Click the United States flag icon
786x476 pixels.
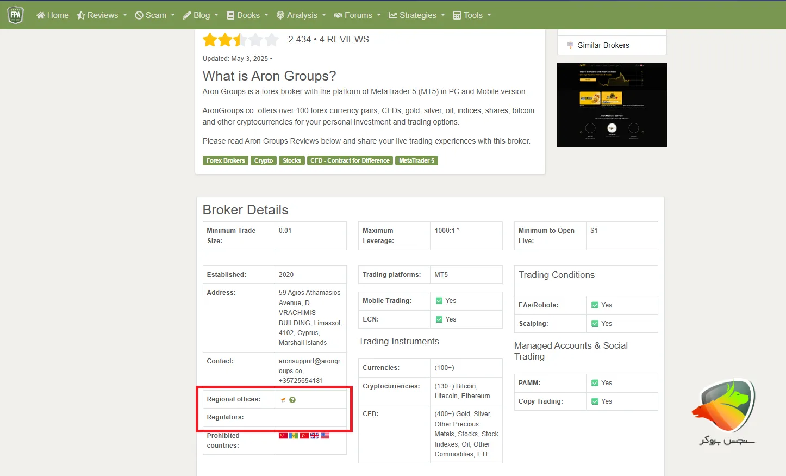[x=325, y=436]
